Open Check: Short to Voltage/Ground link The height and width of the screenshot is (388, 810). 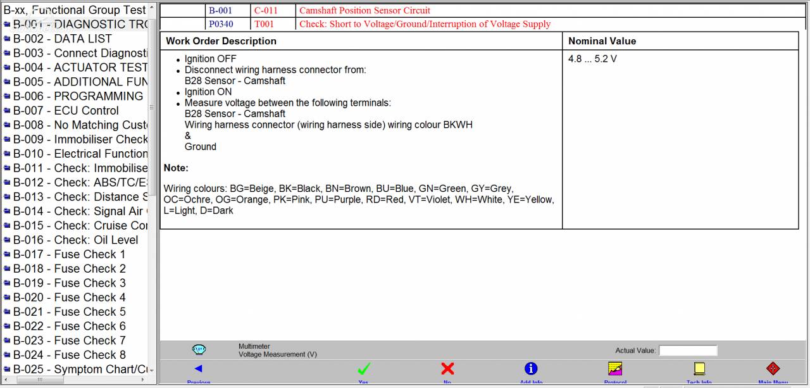click(425, 24)
